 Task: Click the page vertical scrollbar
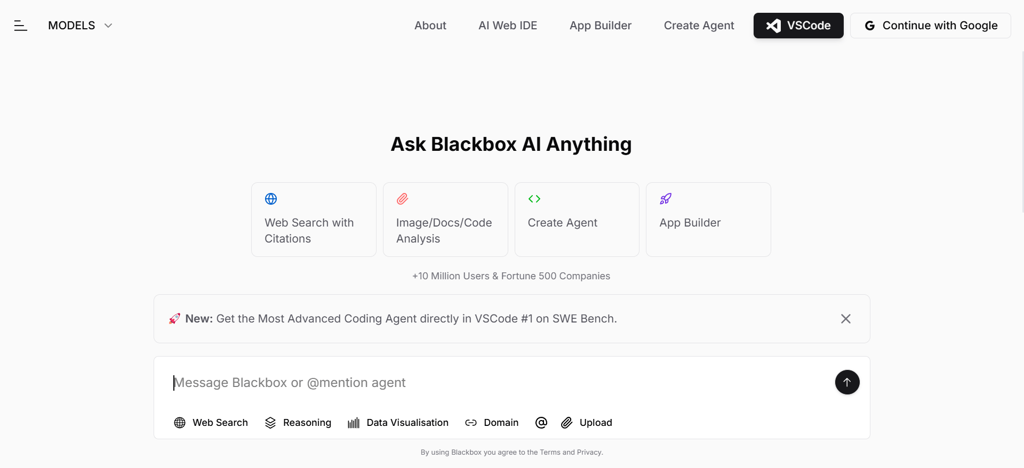(1022, 132)
